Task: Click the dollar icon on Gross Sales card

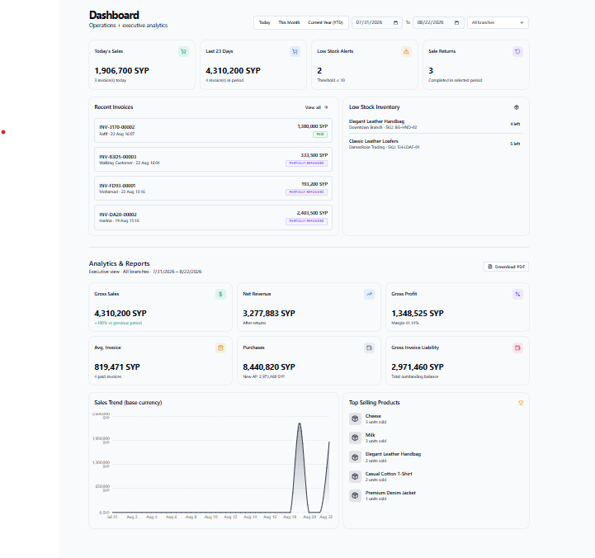Action: click(220, 294)
